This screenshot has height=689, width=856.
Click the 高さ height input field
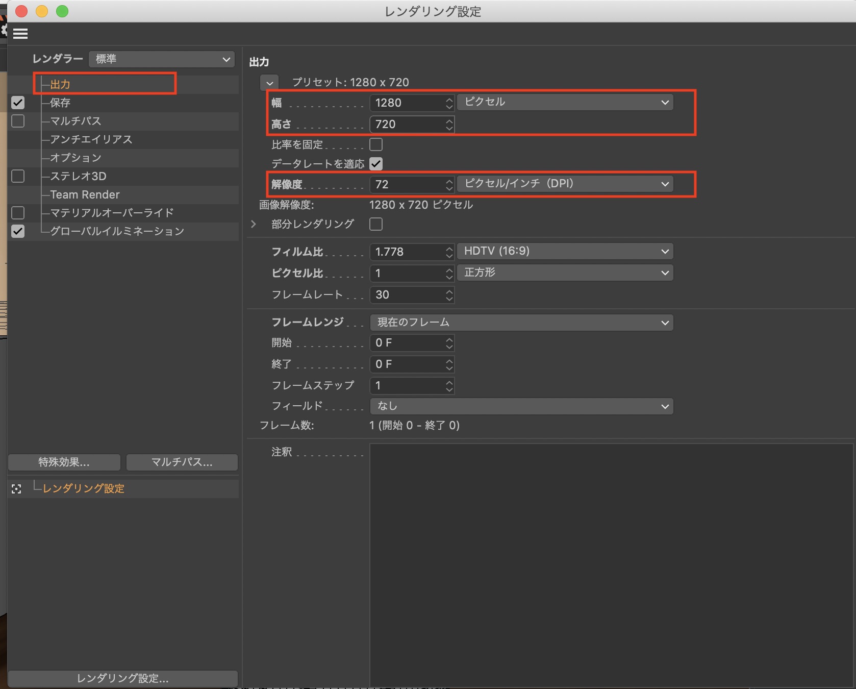click(407, 125)
